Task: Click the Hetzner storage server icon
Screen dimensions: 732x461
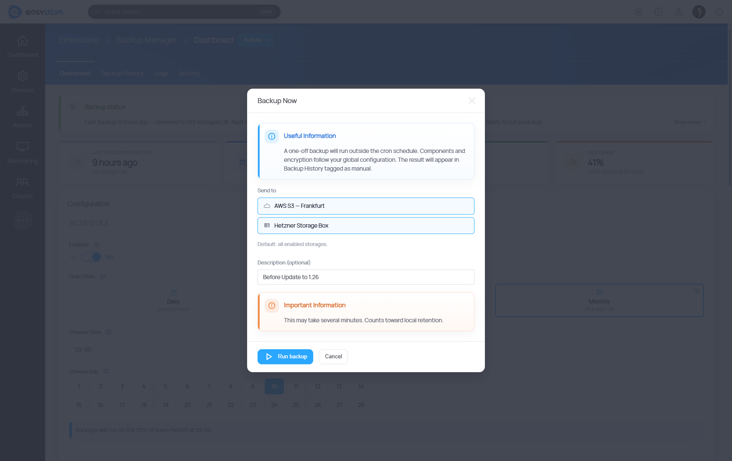Action: tap(267, 225)
